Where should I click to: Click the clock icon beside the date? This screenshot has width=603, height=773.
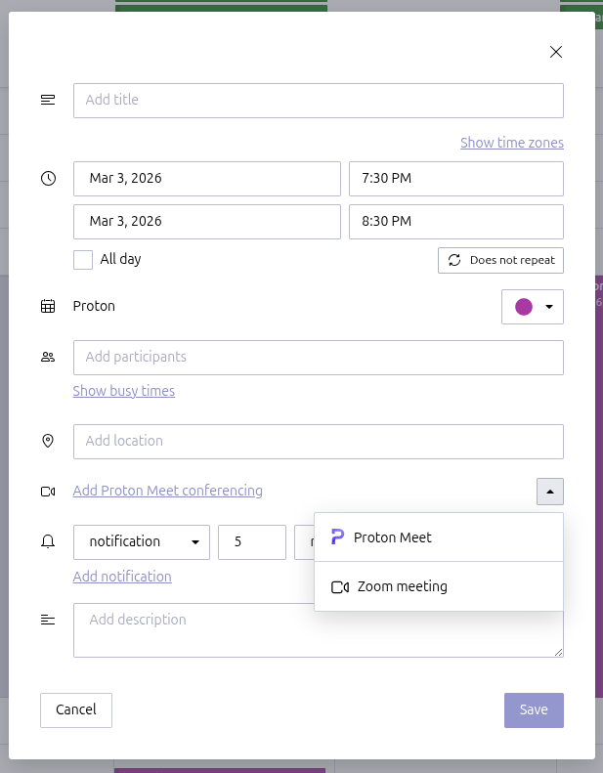tap(48, 179)
